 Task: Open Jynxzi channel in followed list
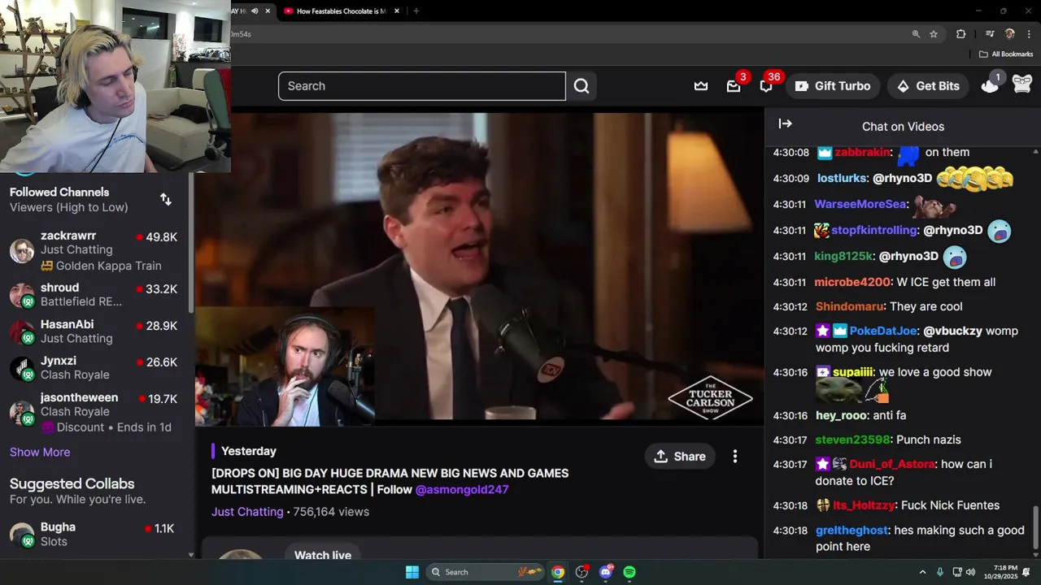pyautogui.click(x=97, y=368)
